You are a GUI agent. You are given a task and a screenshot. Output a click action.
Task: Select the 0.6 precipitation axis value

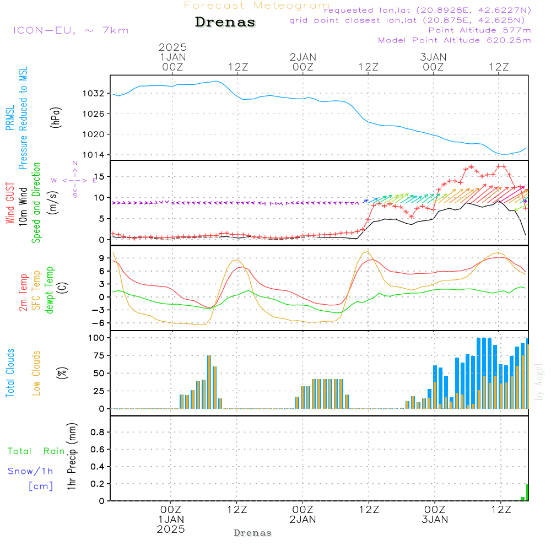pos(98,450)
